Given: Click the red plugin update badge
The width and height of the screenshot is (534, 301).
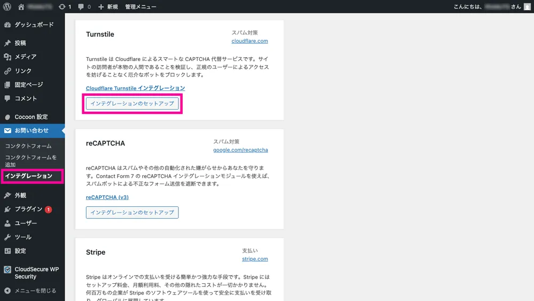Looking at the screenshot, I should 49,209.
